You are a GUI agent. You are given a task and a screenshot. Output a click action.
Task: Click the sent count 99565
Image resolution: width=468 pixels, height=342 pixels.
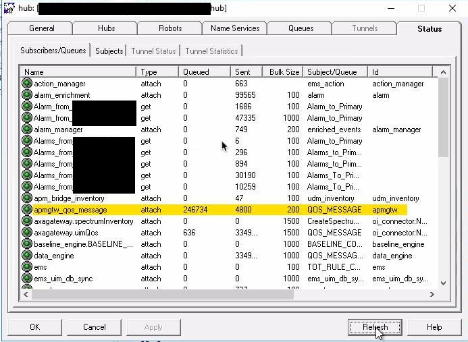coord(245,95)
